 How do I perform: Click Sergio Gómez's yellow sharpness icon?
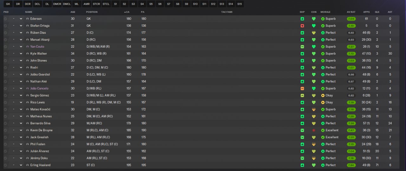coord(302,95)
